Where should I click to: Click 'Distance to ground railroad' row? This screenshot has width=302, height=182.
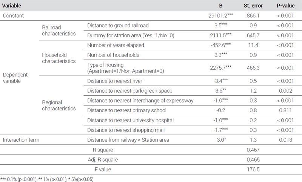click(x=118, y=25)
